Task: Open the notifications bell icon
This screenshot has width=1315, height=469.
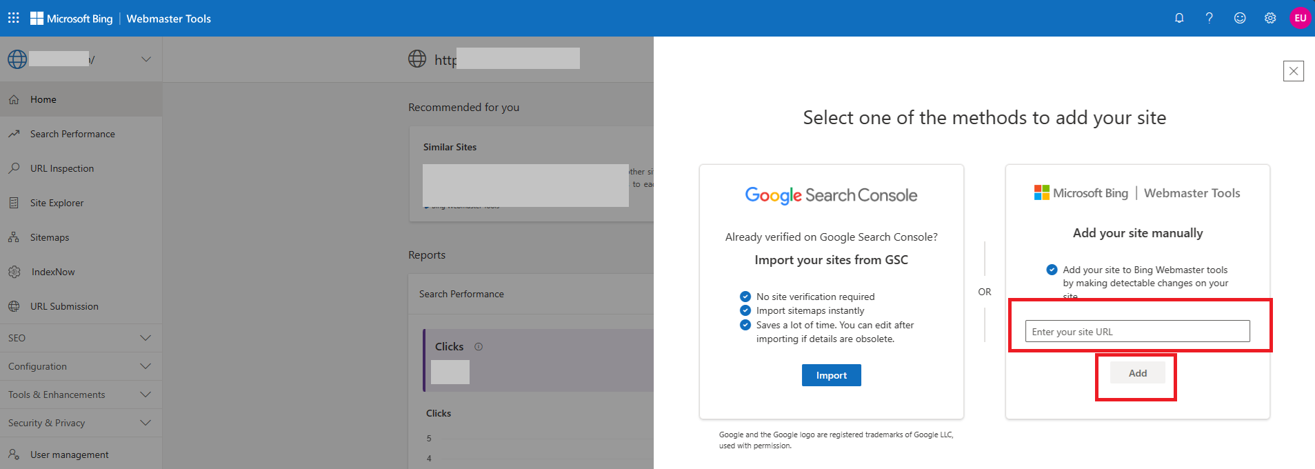Action: pos(1179,18)
